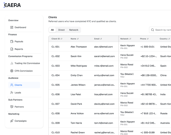
Task: Sort by the Network column header
Action: [126, 39]
